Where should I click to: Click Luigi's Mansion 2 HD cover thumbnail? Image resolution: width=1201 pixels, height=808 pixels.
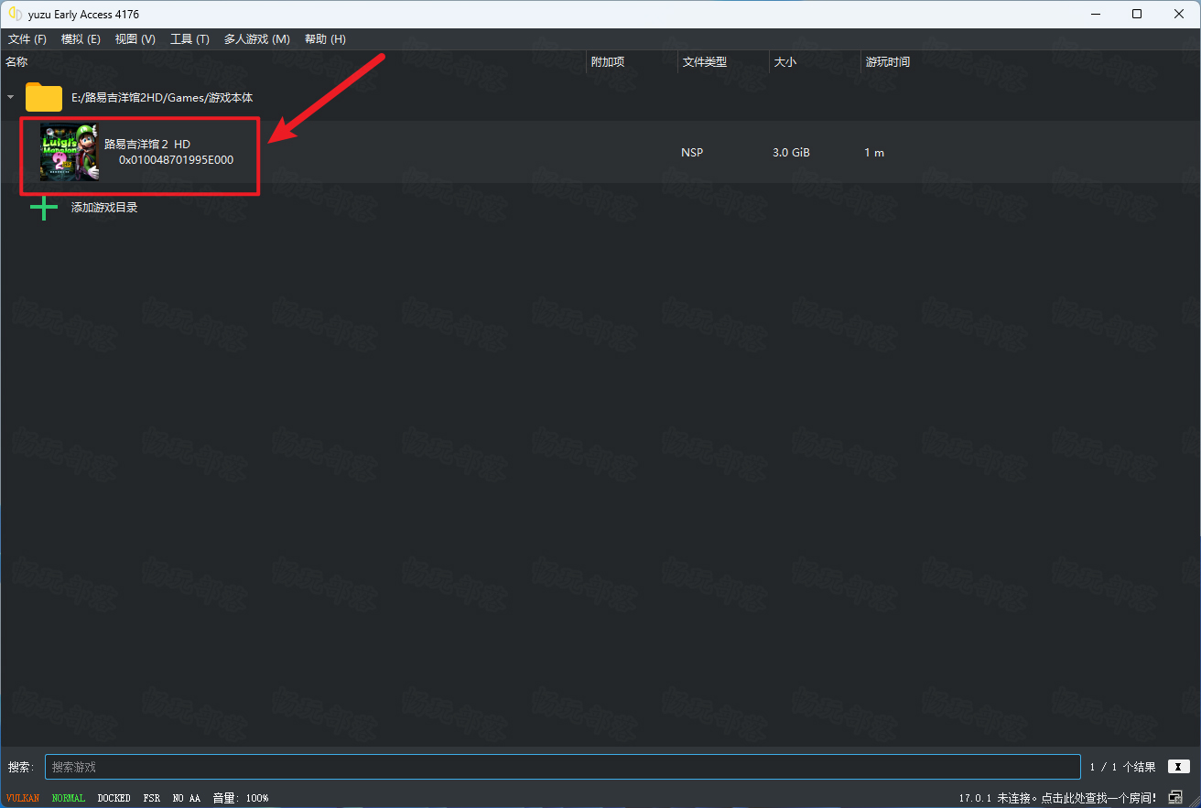(70, 152)
